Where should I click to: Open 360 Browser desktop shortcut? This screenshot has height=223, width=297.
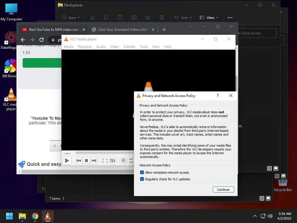pyautogui.click(x=10, y=68)
